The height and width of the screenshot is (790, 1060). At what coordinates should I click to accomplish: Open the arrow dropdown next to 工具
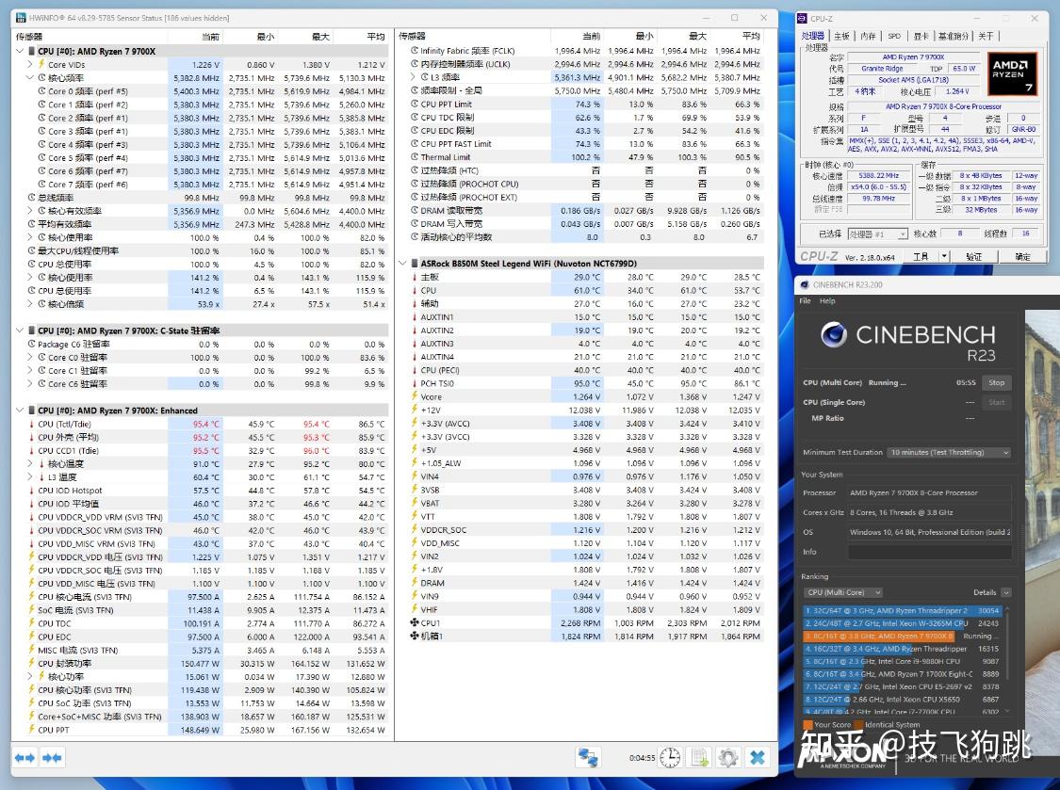click(944, 256)
